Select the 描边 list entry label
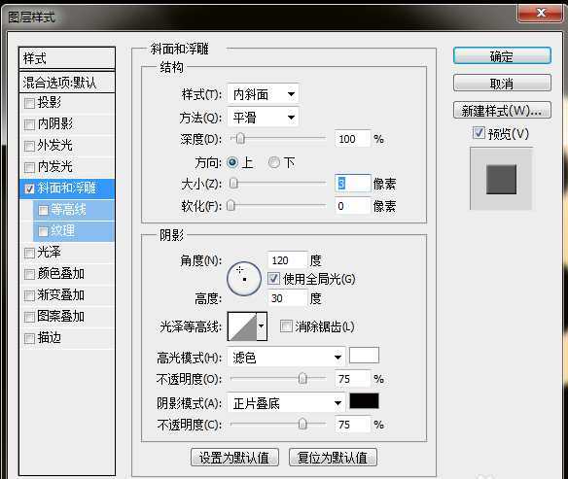This screenshot has height=479, width=568. point(49,337)
